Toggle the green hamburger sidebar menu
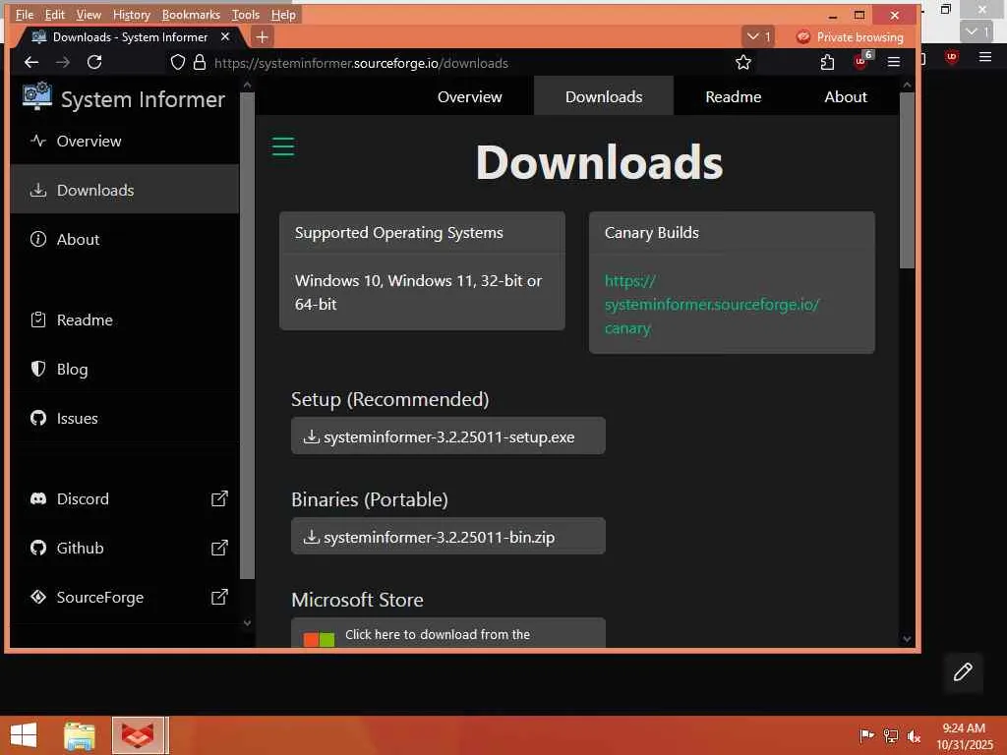Image resolution: width=1007 pixels, height=755 pixels. point(283,146)
